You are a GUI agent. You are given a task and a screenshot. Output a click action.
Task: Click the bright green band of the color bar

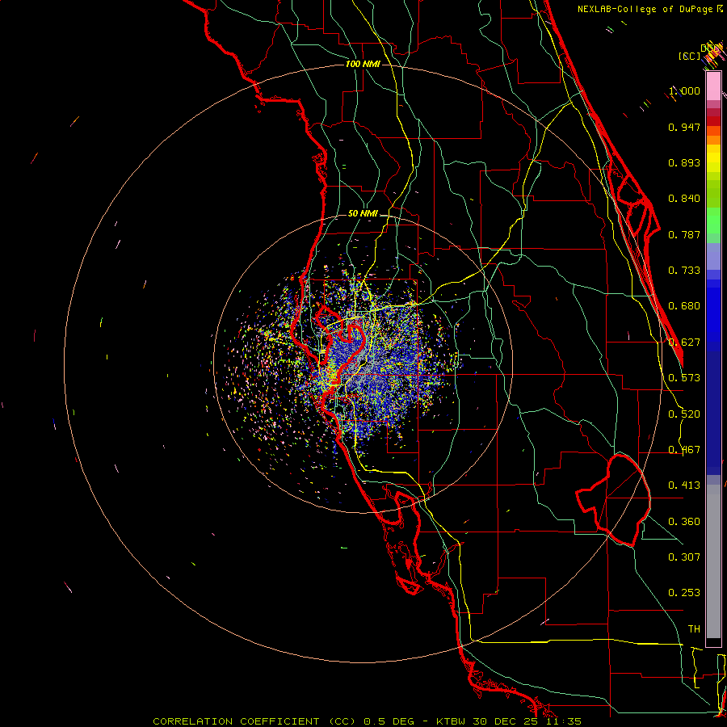(713, 221)
